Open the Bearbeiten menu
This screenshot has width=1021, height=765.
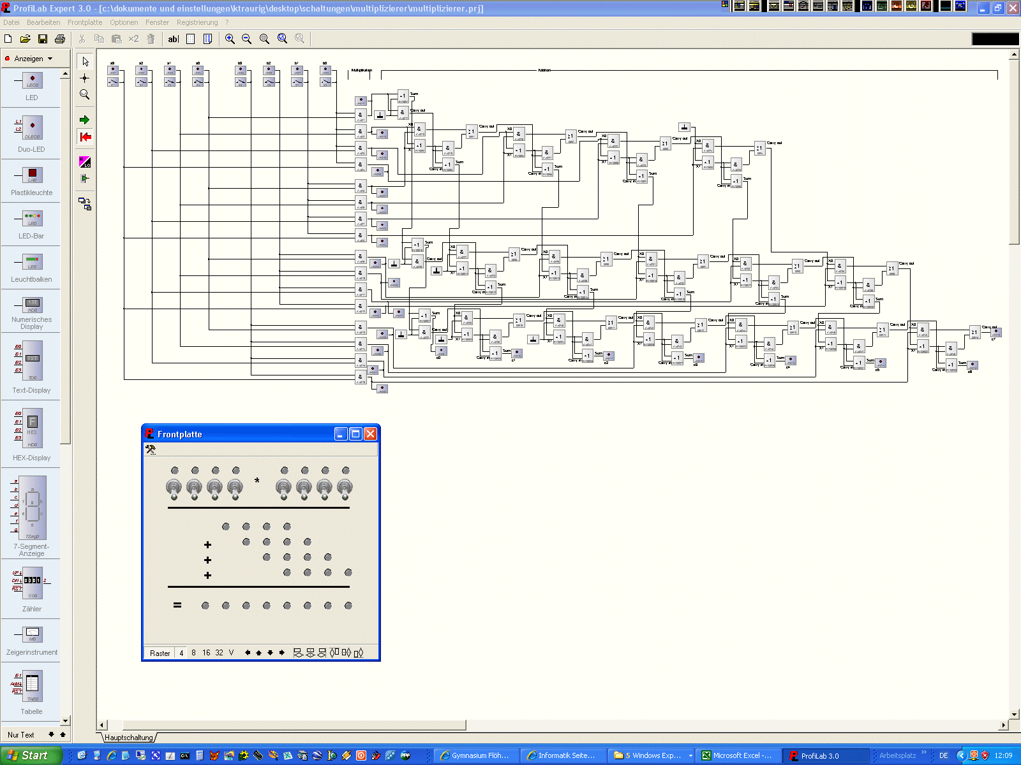tap(43, 22)
